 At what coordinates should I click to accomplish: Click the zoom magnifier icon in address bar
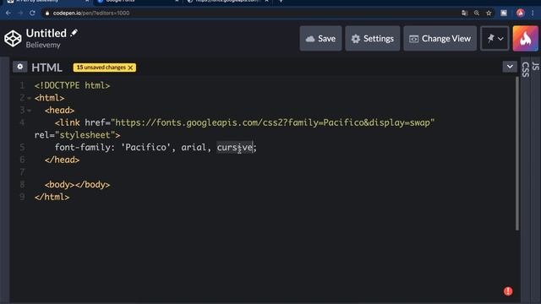pos(477,14)
